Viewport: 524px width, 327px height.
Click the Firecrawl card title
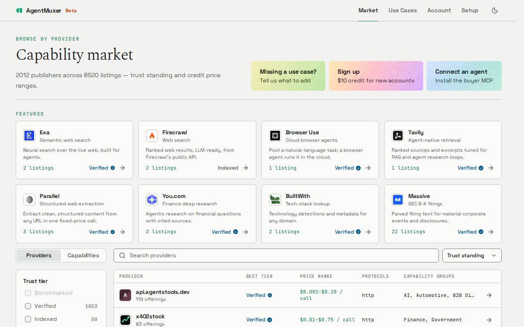[x=175, y=133]
